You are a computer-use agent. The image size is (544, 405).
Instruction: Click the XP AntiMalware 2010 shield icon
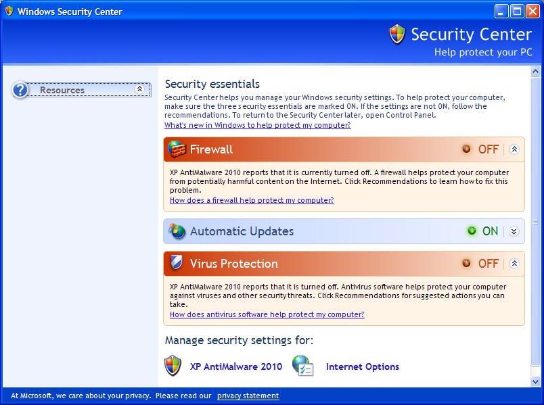point(173,366)
